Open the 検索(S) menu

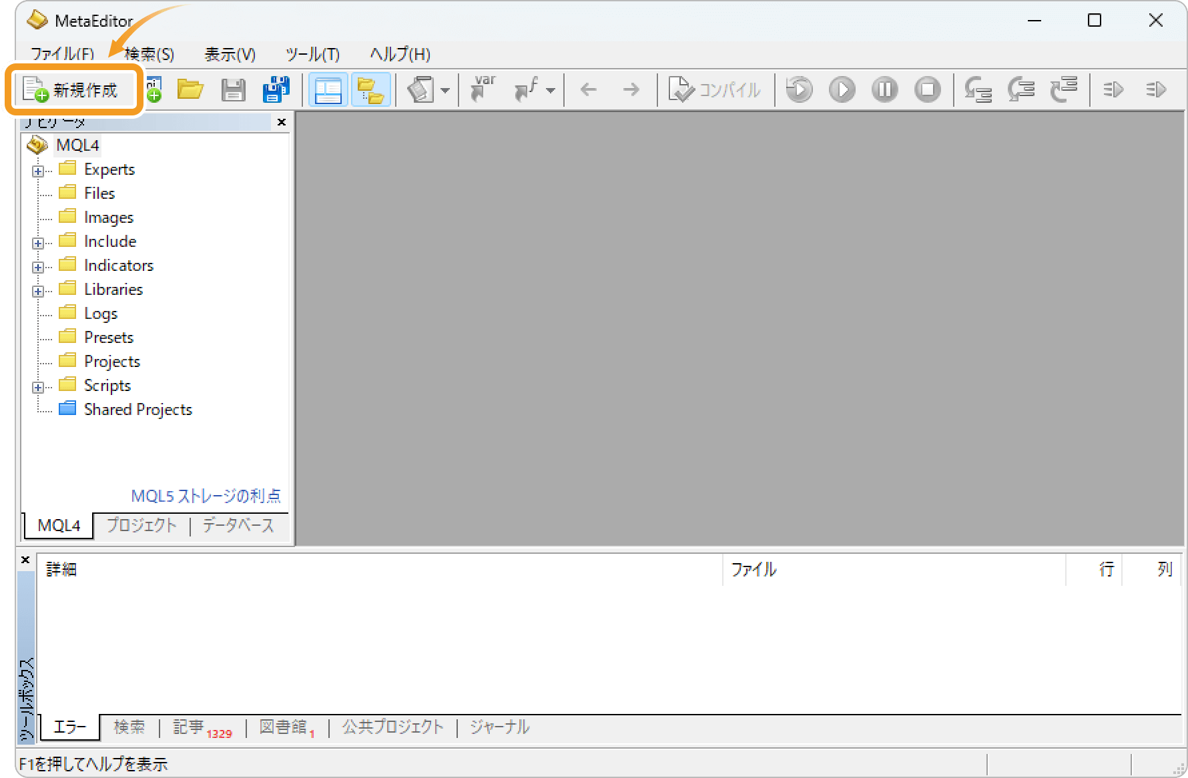[150, 54]
